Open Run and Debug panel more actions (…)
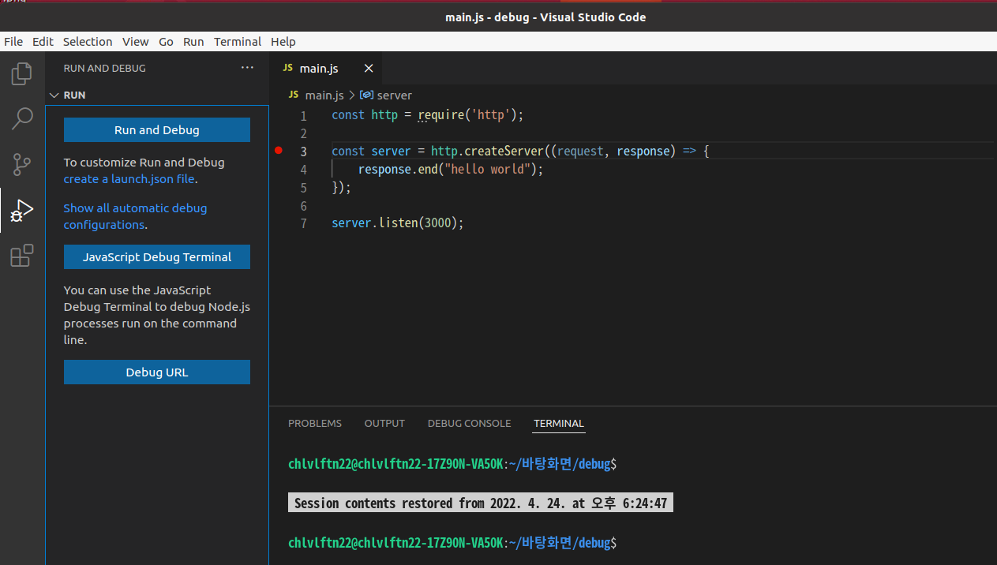Viewport: 997px width, 565px height. (x=248, y=69)
